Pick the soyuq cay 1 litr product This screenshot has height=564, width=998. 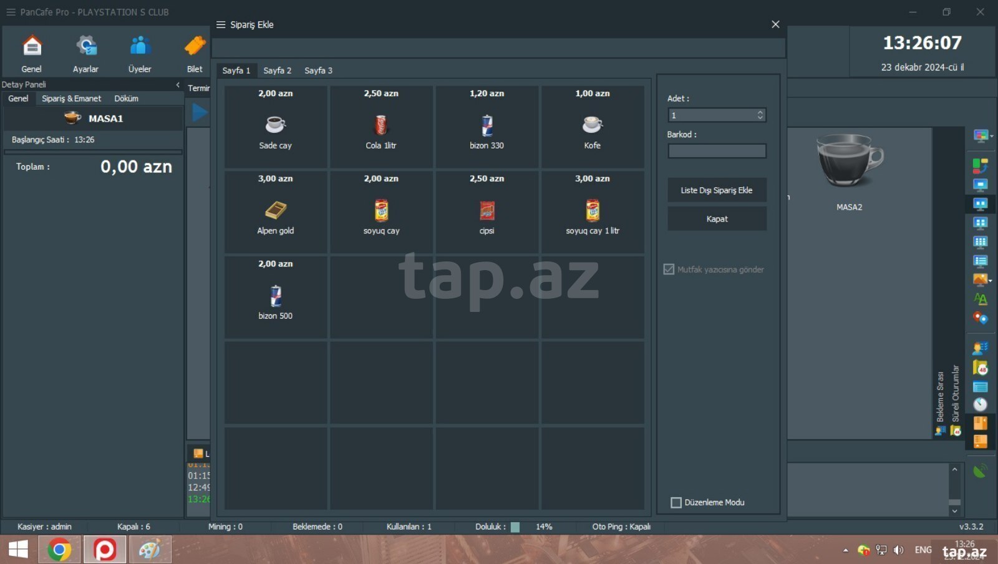point(593,212)
